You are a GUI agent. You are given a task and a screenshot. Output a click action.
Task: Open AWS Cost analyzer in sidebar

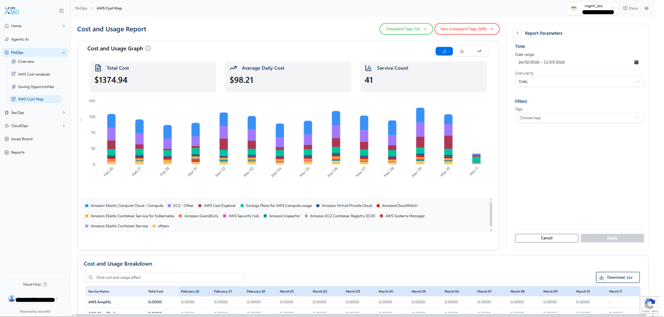click(x=34, y=74)
